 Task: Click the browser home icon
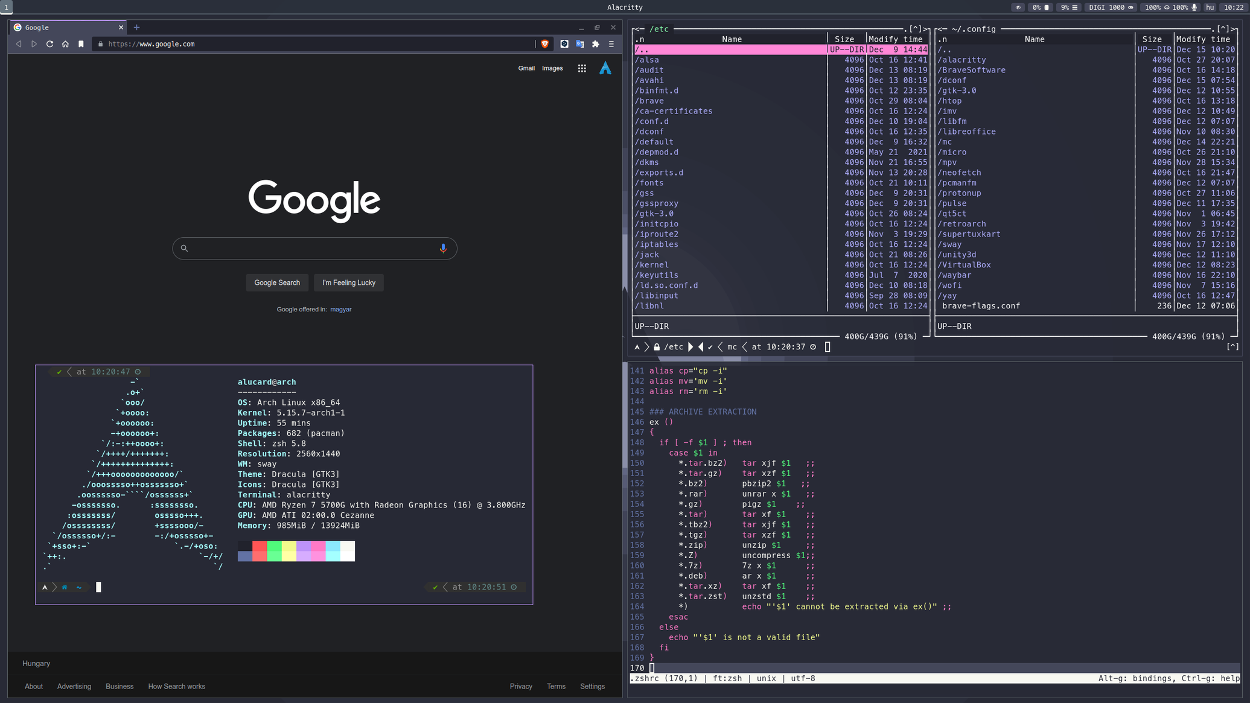65,44
